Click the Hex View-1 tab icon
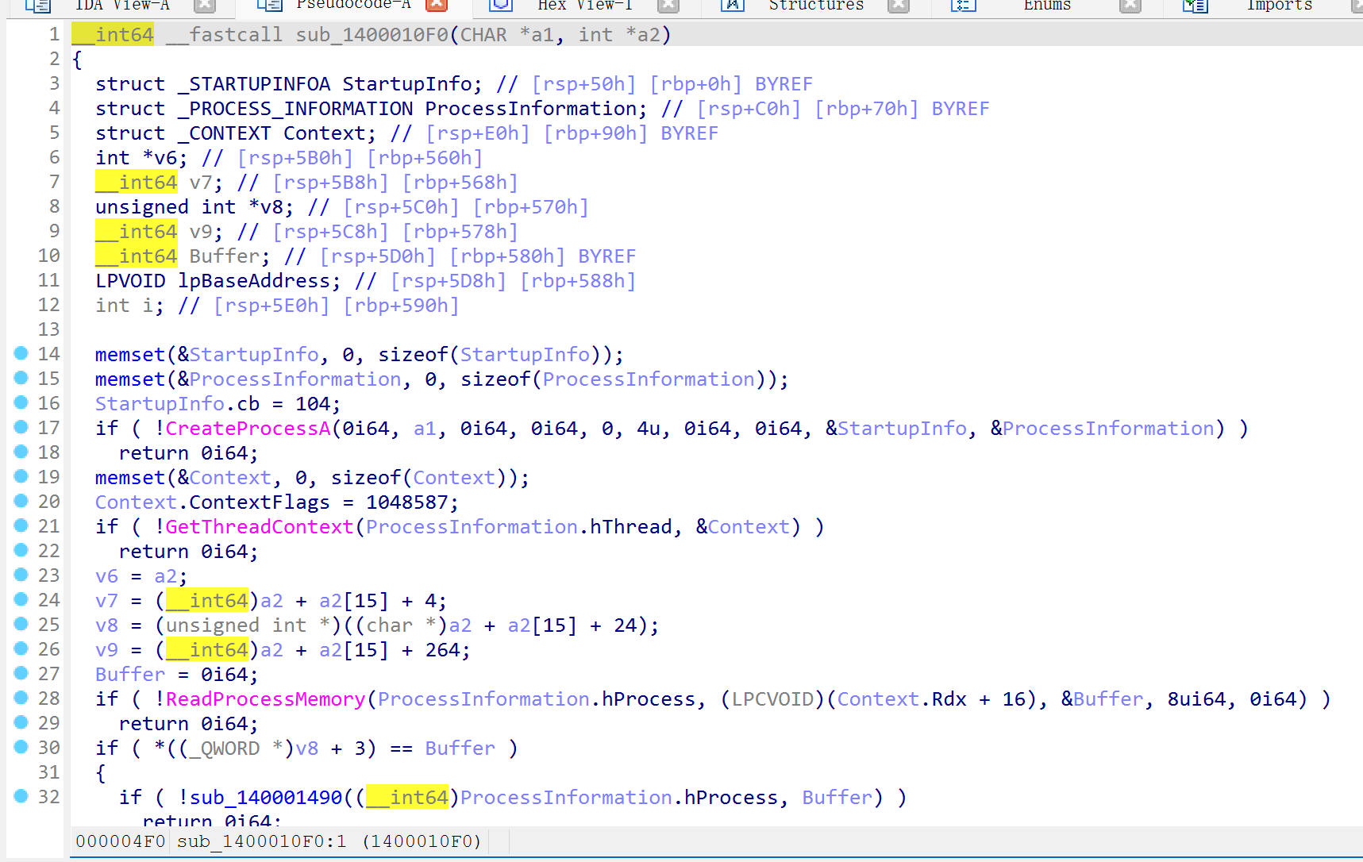1363x862 pixels. click(500, 6)
